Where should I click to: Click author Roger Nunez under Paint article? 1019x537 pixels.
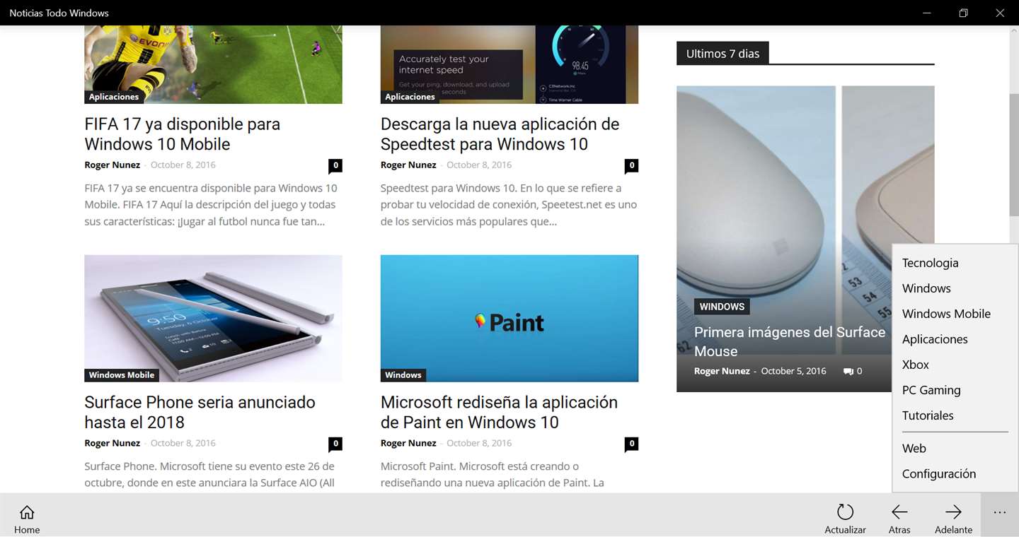[408, 443]
